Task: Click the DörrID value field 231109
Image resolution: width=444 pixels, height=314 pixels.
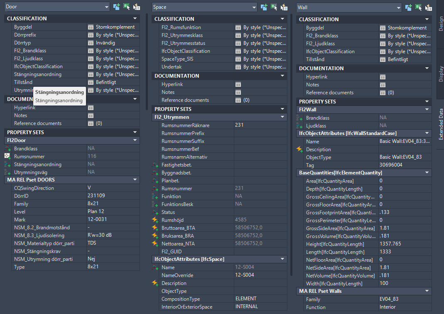Action: click(x=113, y=196)
